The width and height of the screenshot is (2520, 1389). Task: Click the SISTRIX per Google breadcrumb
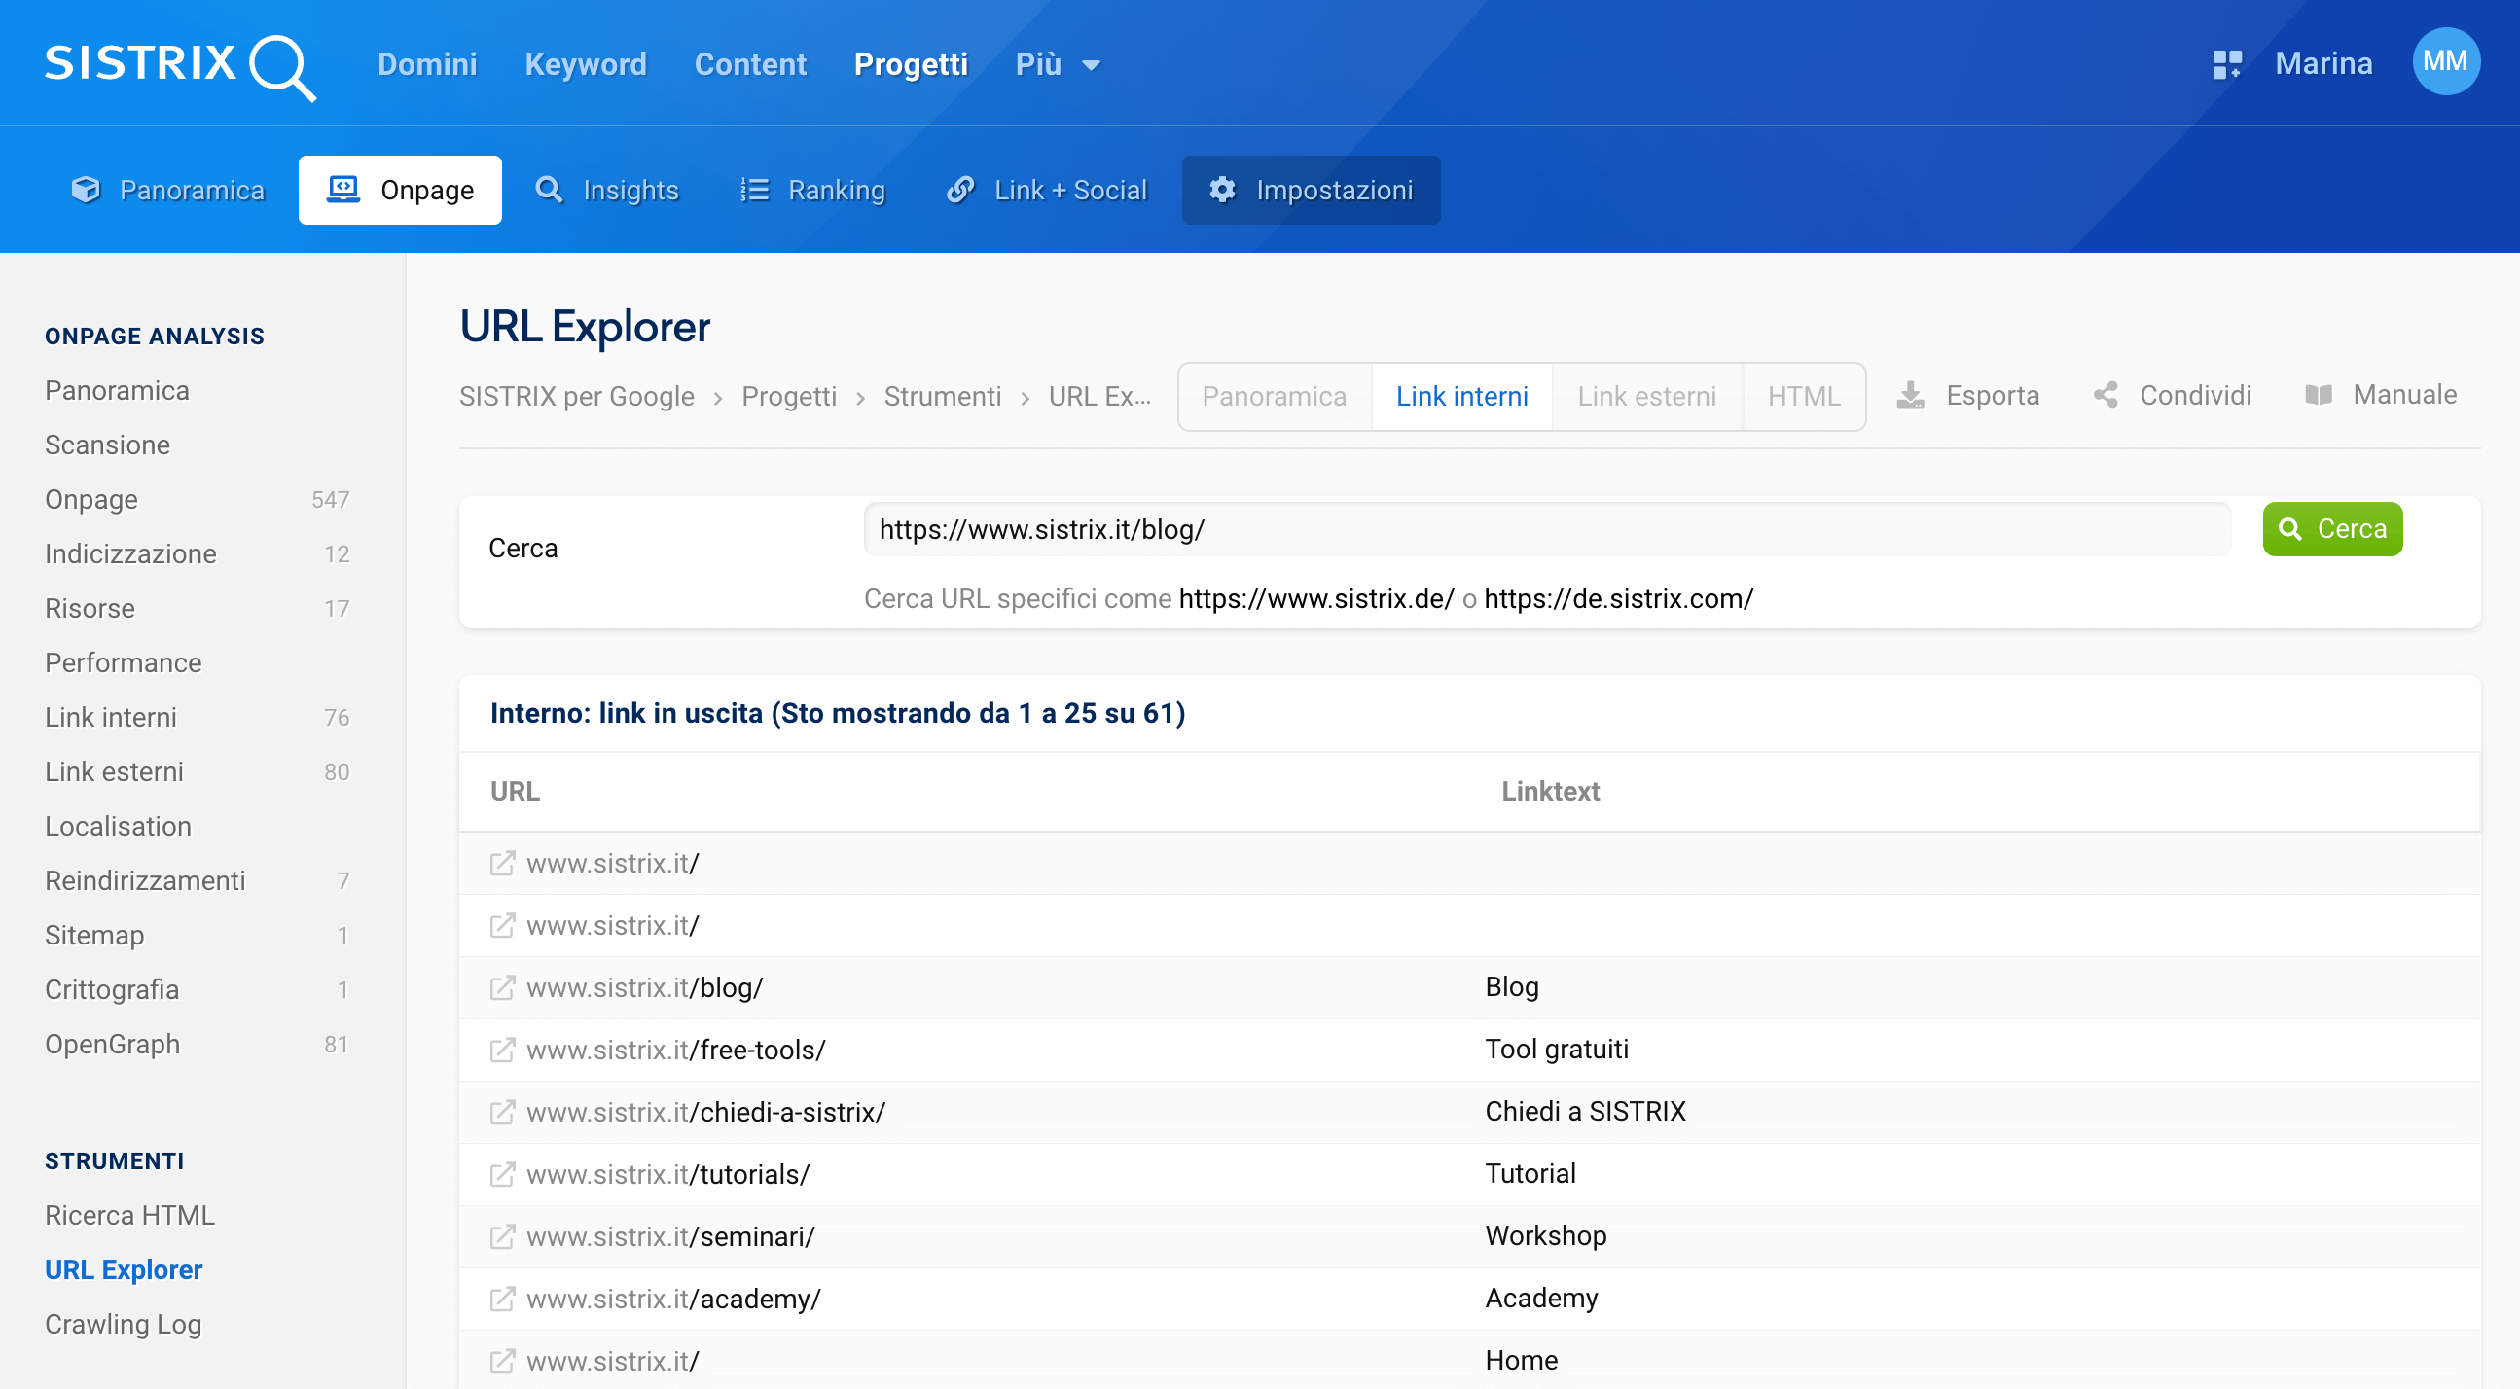click(577, 396)
